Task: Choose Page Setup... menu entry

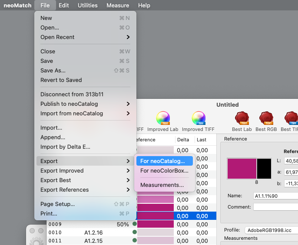Action: coord(85,204)
